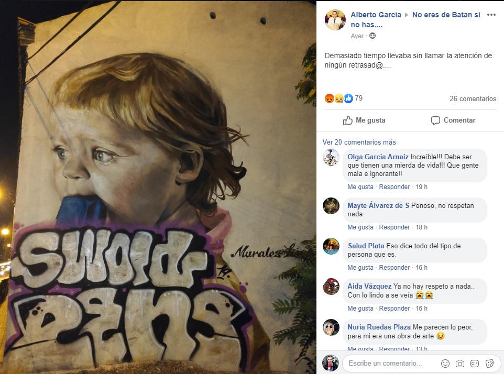Image resolution: width=504 pixels, height=374 pixels.
Task: Click Alberto Garcia's profile picture
Action: pos(335,20)
